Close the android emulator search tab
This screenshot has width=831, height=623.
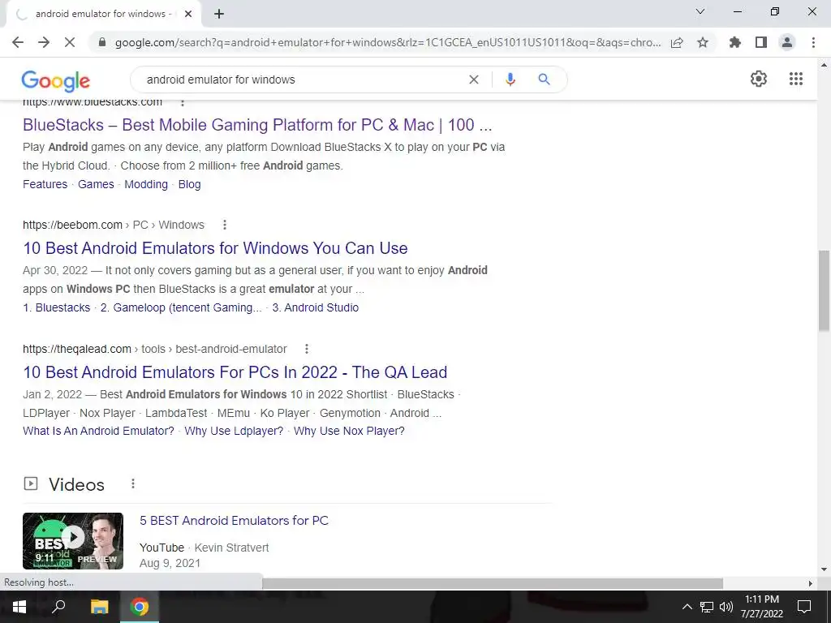[x=188, y=14]
